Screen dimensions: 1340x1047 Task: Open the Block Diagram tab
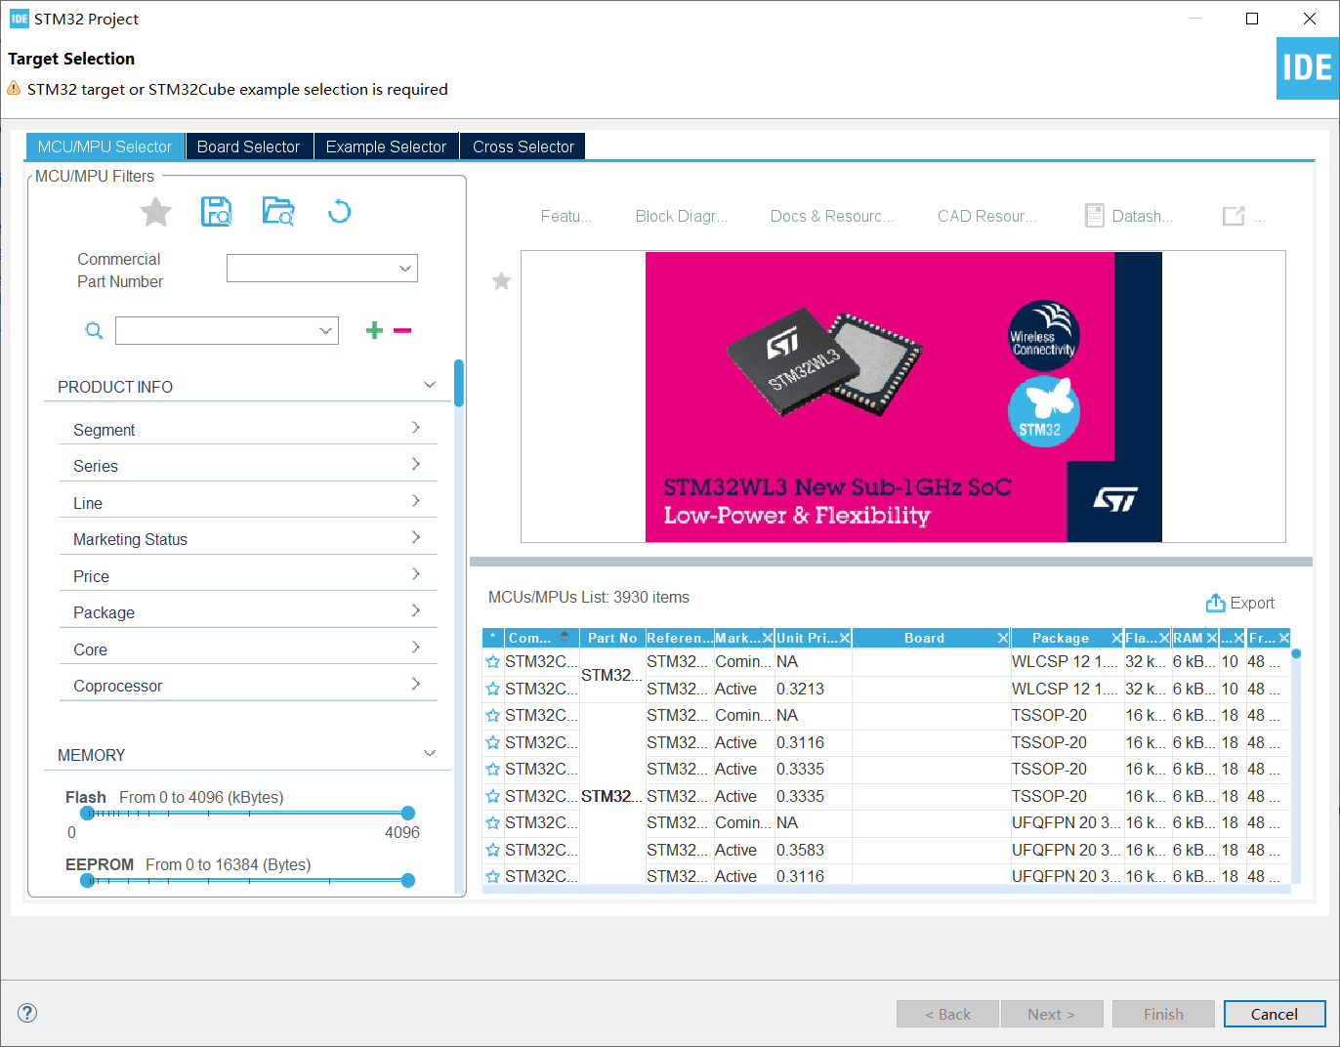click(682, 216)
